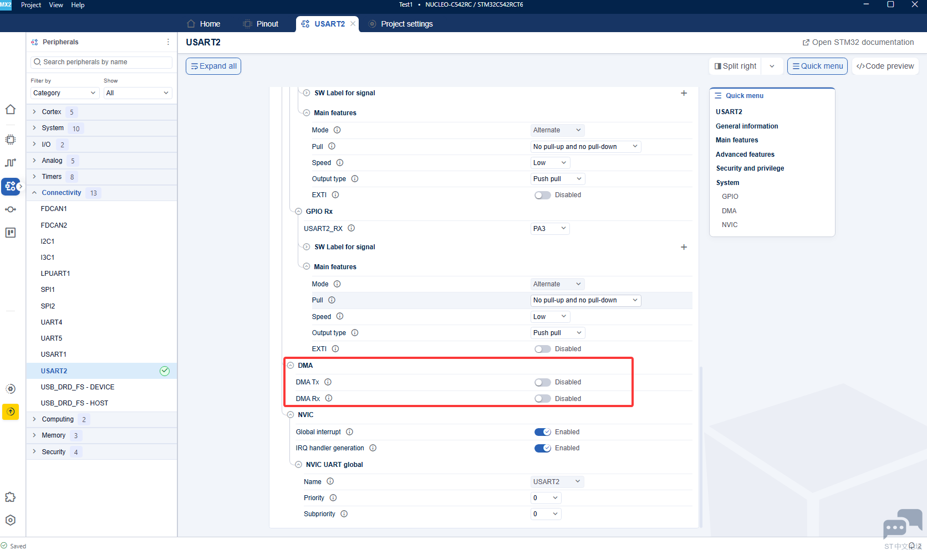
Task: Collapse the Connectivity category
Action: 34,193
